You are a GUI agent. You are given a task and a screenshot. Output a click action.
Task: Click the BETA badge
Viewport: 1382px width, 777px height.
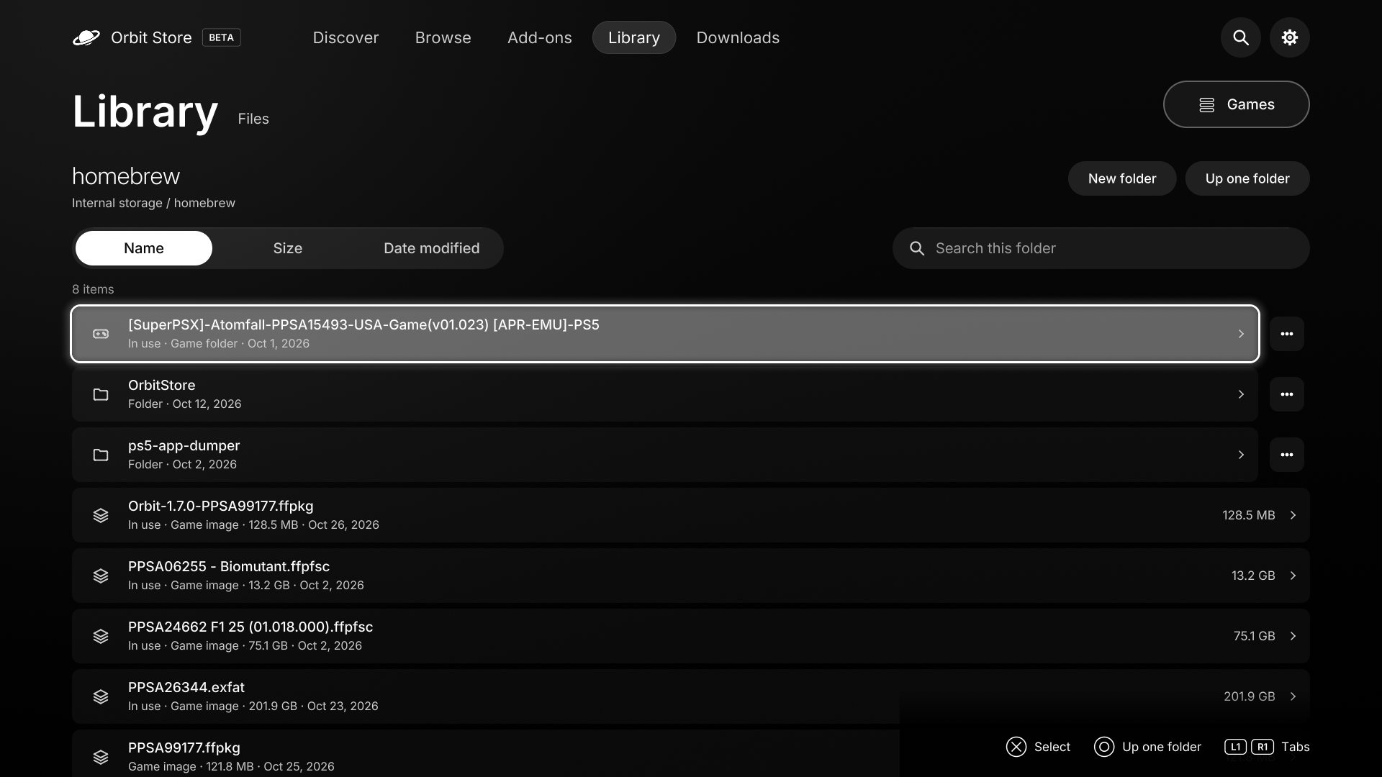pyautogui.click(x=222, y=37)
